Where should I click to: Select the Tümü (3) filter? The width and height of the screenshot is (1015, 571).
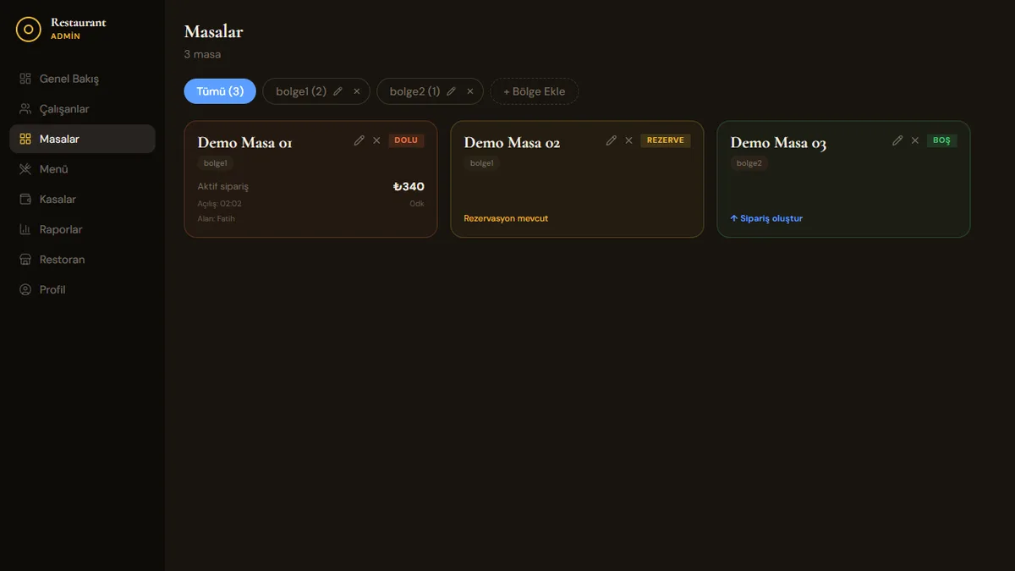[220, 91]
